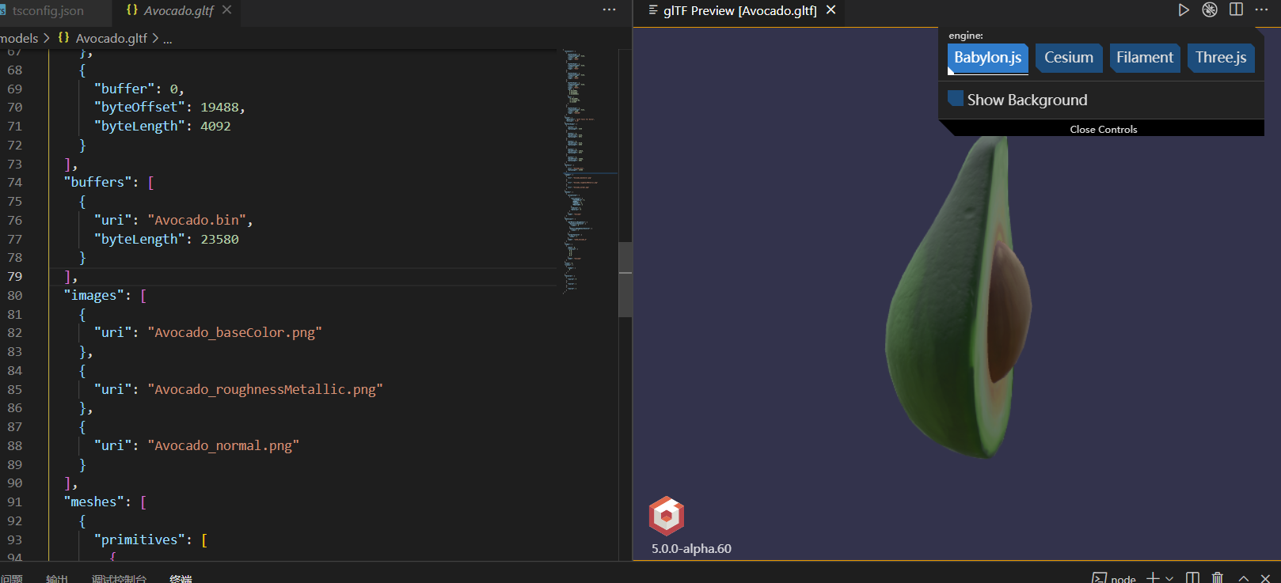Click "Avocado_normal.png" string
Image resolution: width=1281 pixels, height=583 pixels.
[223, 445]
